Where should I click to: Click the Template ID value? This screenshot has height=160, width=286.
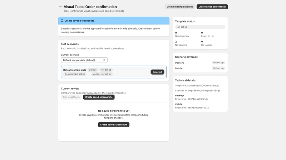pos(204,86)
